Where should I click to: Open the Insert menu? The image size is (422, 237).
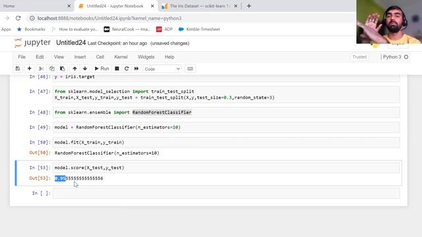(80, 57)
